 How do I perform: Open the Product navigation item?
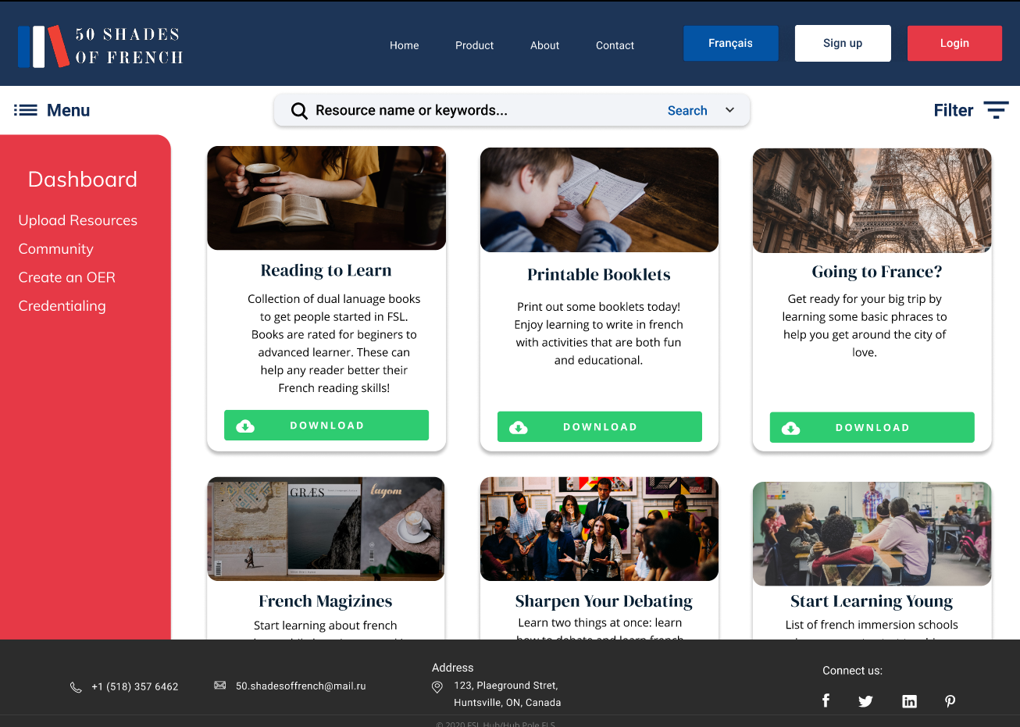[474, 45]
